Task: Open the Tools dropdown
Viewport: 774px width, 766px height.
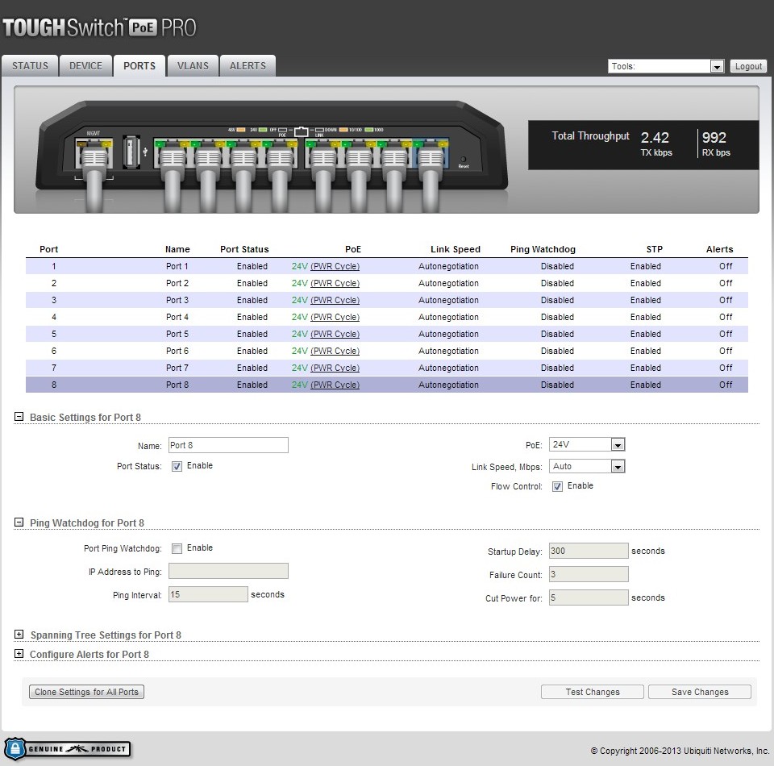Action: click(667, 66)
